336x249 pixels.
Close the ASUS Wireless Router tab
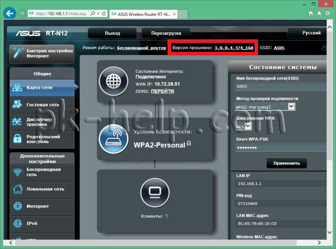pyautogui.click(x=174, y=14)
